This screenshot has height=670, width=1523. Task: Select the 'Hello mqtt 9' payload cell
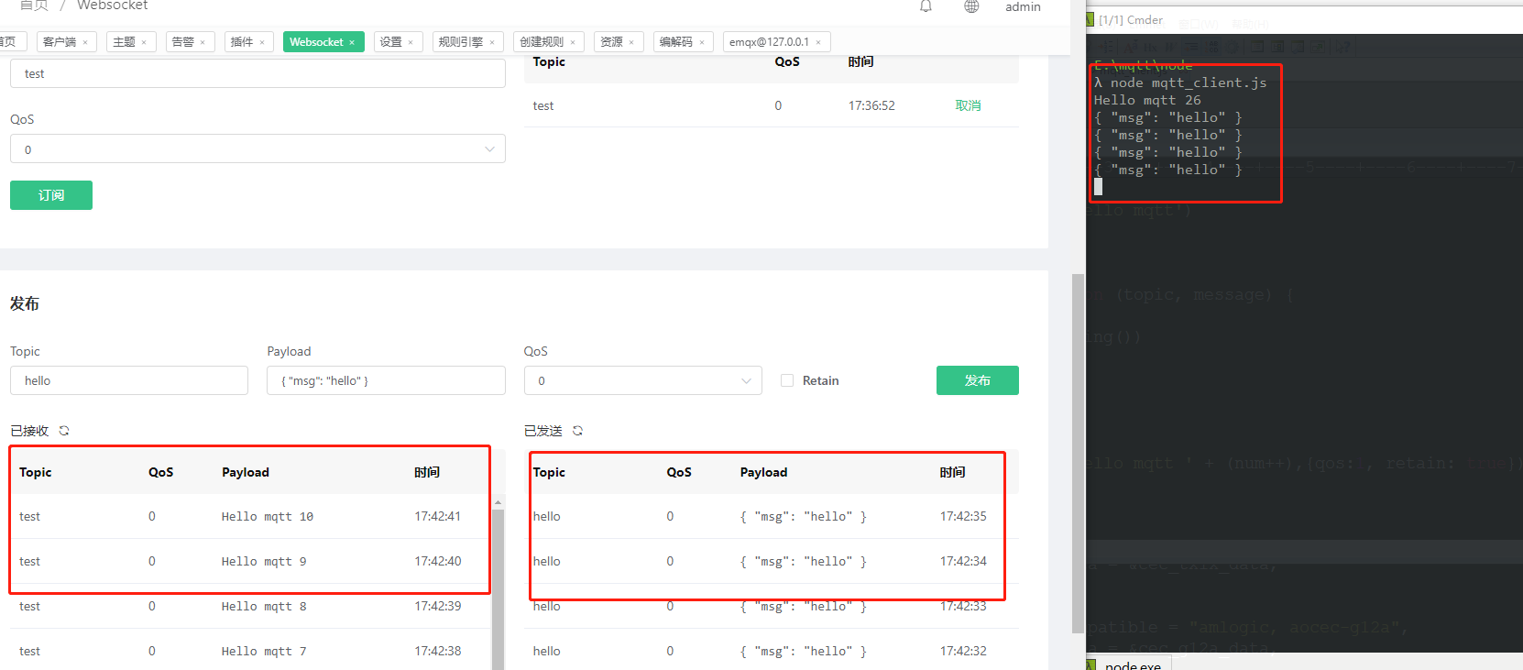(264, 562)
